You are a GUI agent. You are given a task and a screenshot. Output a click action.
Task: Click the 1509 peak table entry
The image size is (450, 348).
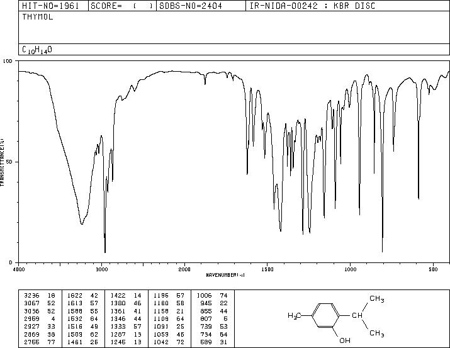point(82,334)
